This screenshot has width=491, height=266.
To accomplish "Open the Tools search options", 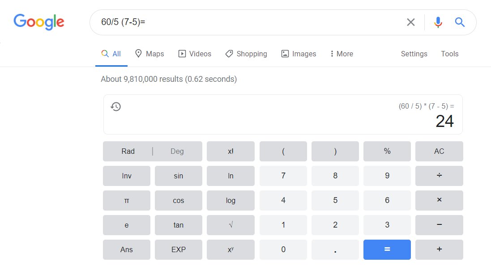I will coord(450,54).
